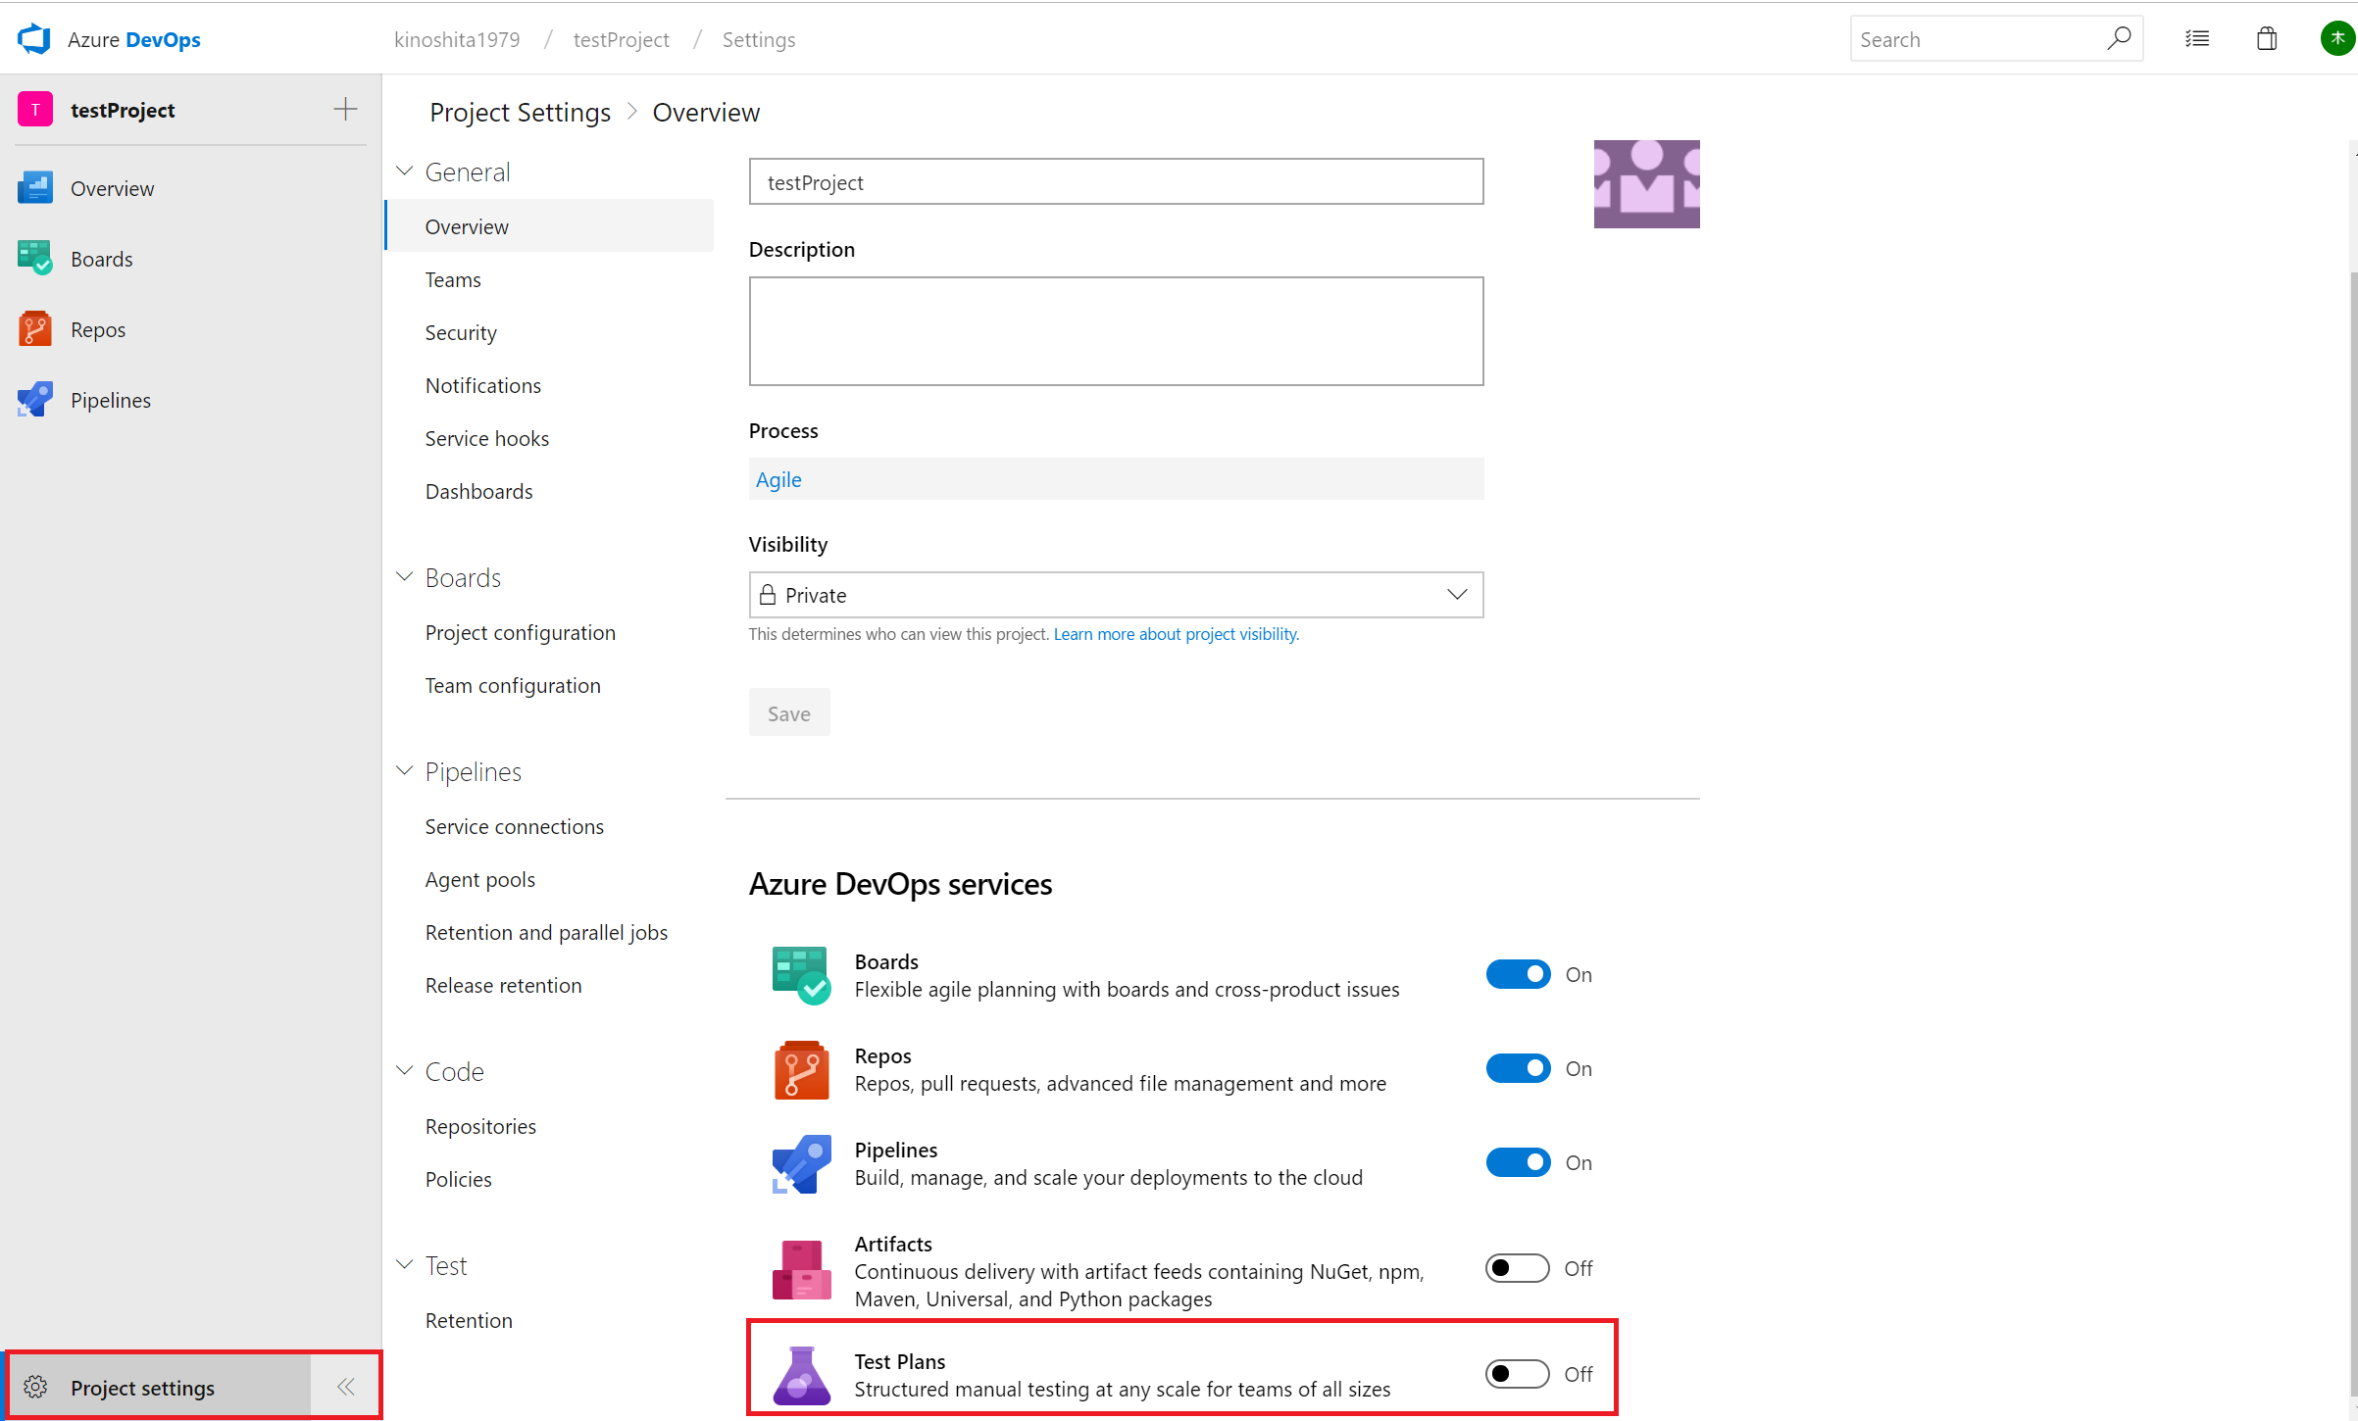
Task: Click the testProject name in sidebar header
Action: point(123,110)
